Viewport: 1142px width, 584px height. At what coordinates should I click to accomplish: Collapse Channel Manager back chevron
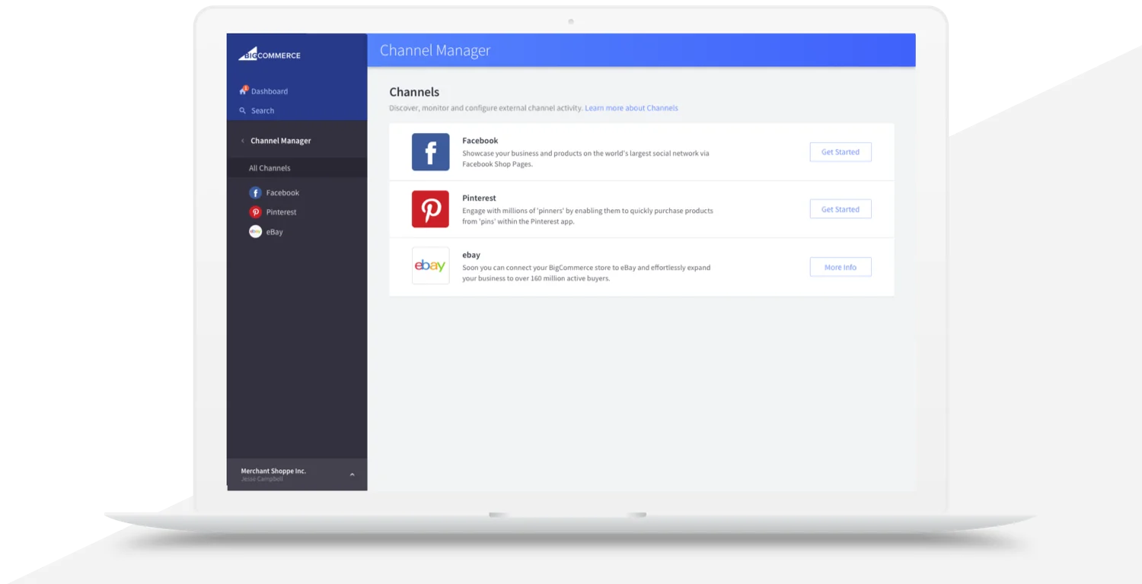242,141
